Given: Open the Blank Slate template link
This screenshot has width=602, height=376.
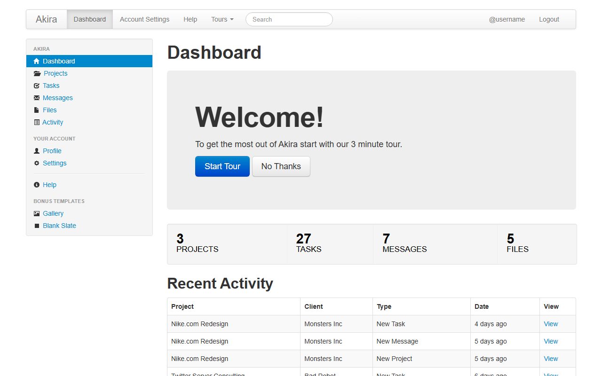Looking at the screenshot, I should 59,226.
